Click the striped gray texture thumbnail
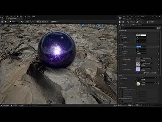 (138, 59)
